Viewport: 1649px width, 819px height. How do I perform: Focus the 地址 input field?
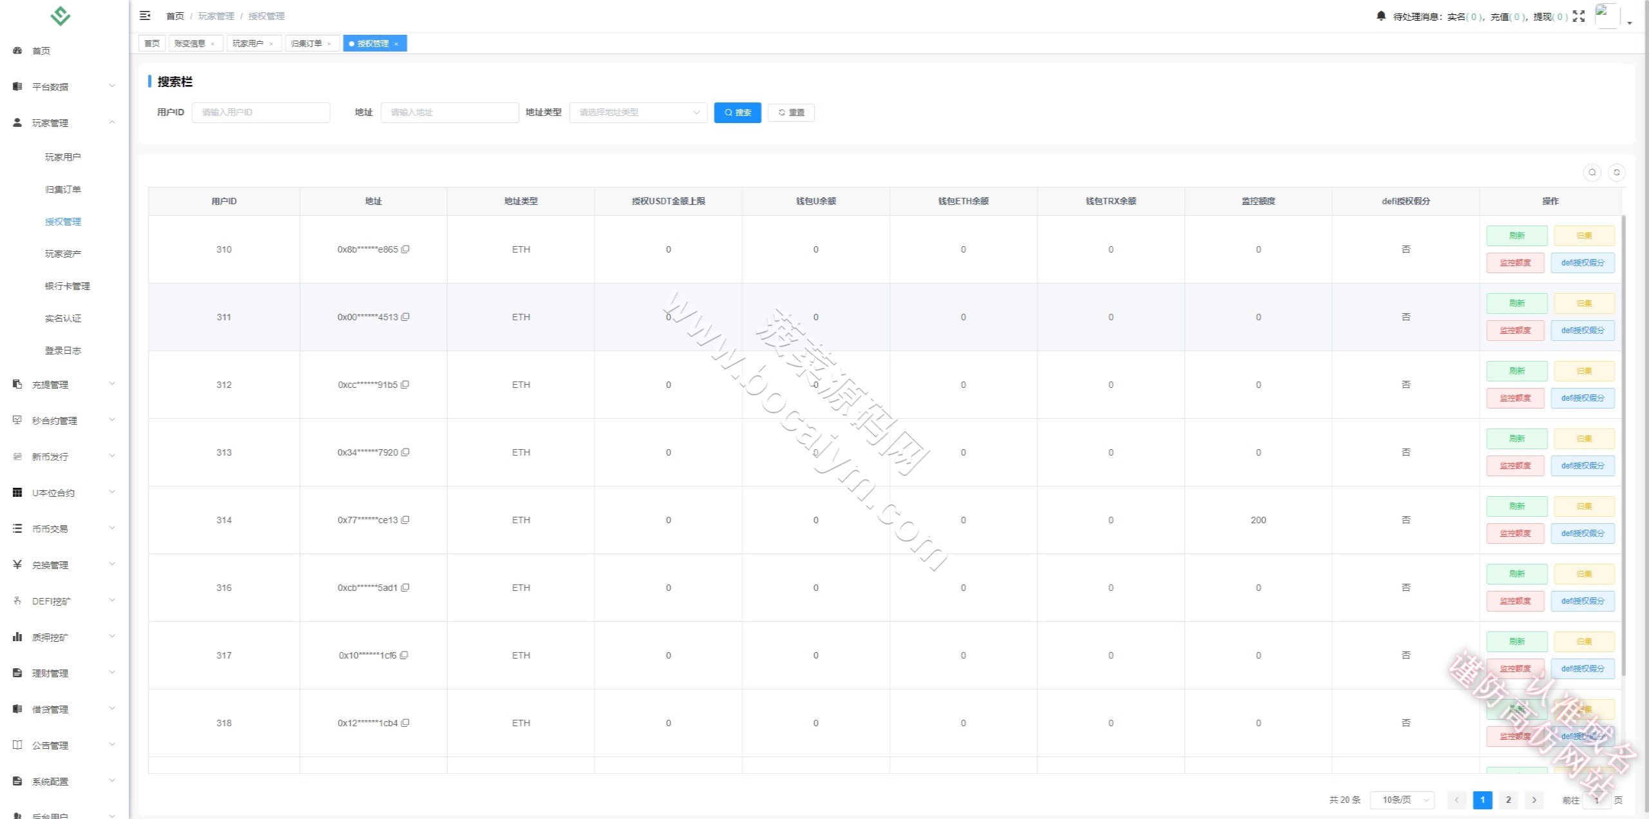point(450,112)
